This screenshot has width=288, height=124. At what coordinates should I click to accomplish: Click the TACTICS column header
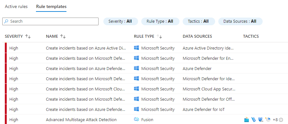251,36
